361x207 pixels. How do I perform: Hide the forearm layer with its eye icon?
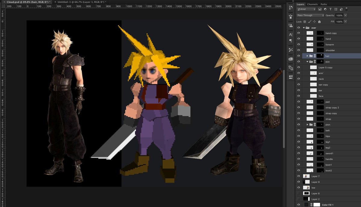click(x=298, y=45)
